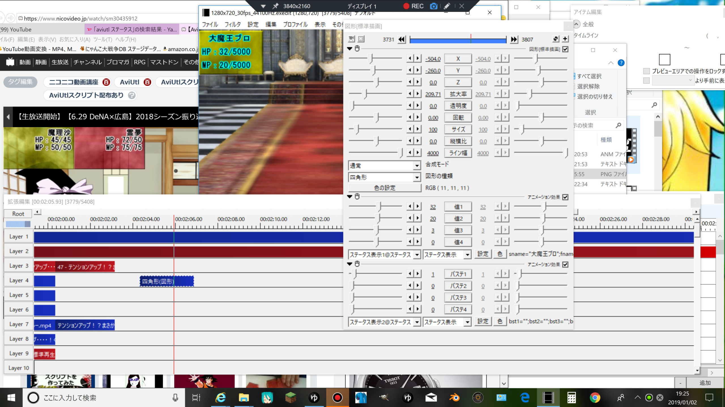Image resolution: width=725 pixels, height=407 pixels.
Task: Toggle Layer 10 visibility button
Action: (19, 368)
